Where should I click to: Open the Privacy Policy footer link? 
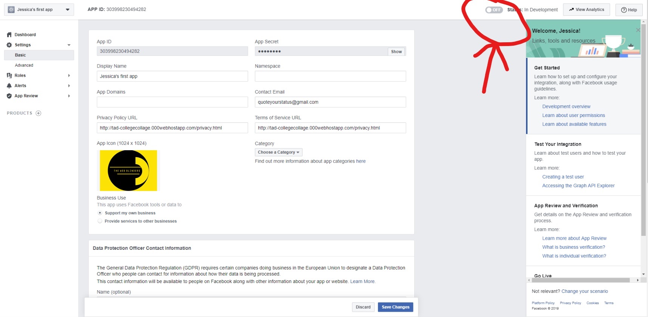[x=571, y=303]
